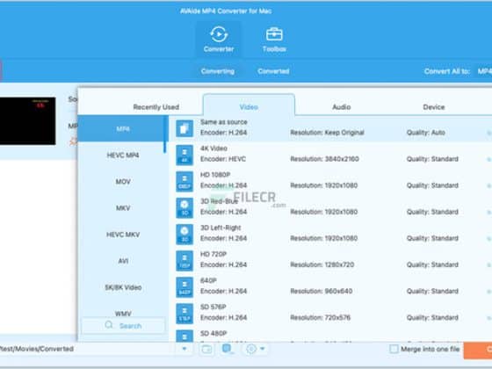Click Encoder: HEVC text
Image resolution: width=492 pixels, height=369 pixels.
click(223, 159)
